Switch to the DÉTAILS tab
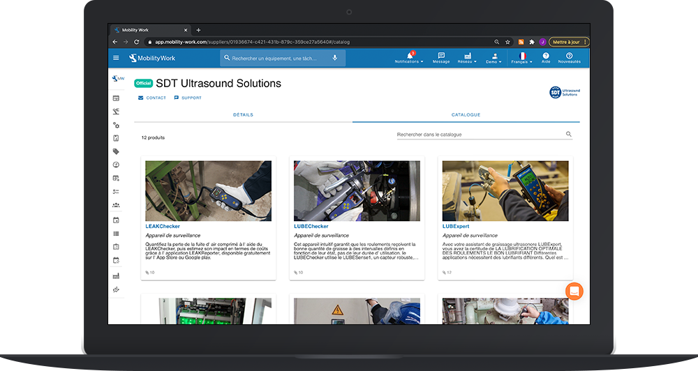 click(x=243, y=115)
